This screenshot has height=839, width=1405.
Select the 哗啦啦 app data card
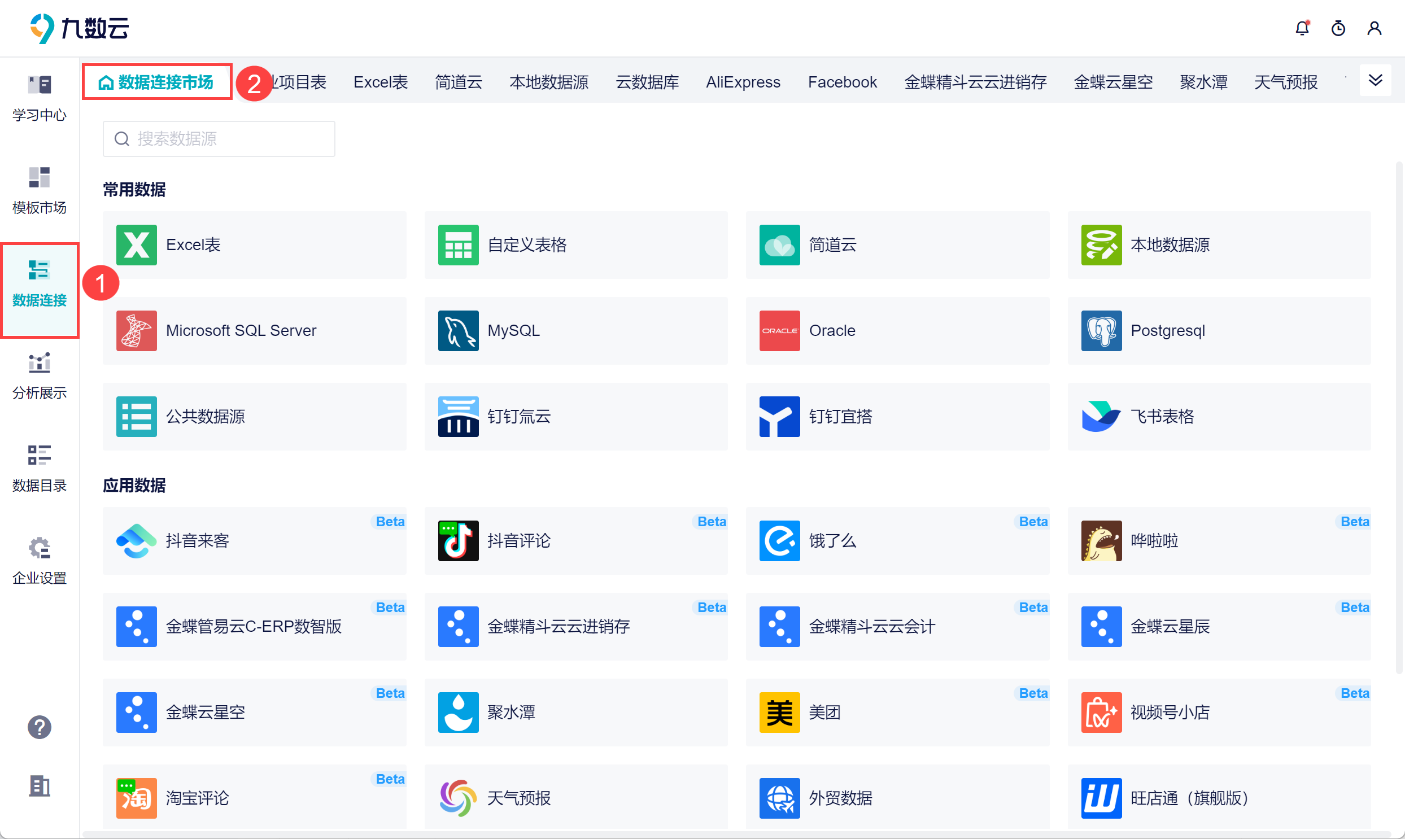tap(1220, 541)
